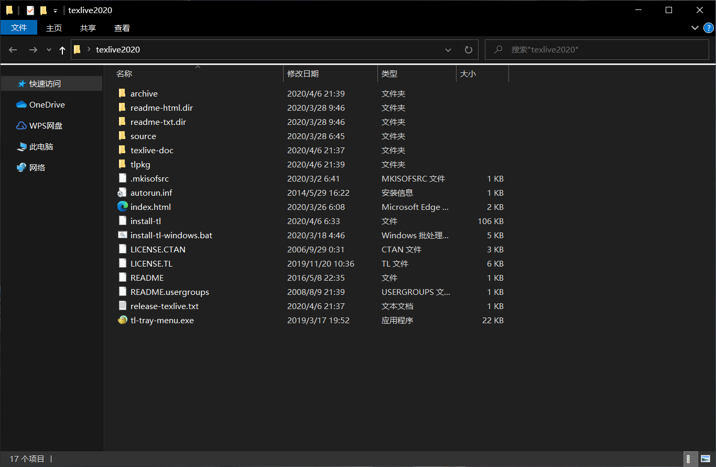Image resolution: width=716 pixels, height=467 pixels.
Task: Click the WPS网盘 cloud icon
Action: (21, 125)
